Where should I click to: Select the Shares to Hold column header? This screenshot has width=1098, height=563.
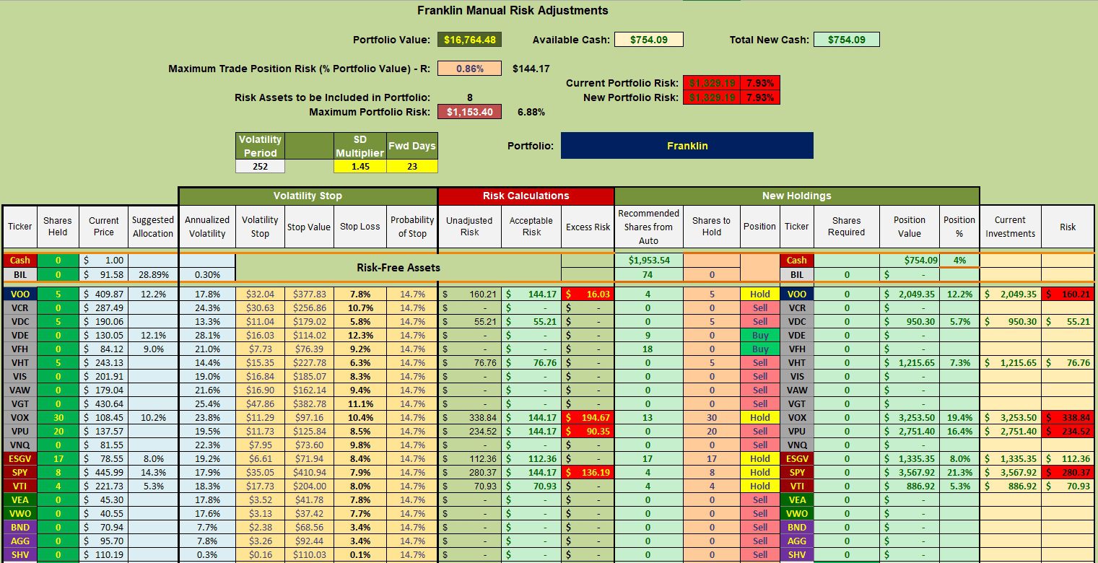[x=712, y=227]
